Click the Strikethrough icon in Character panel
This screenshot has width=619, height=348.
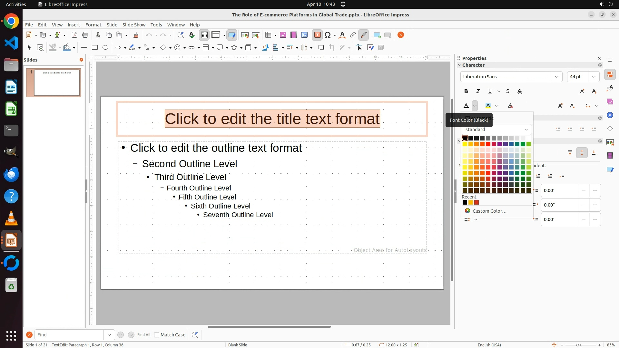click(508, 92)
